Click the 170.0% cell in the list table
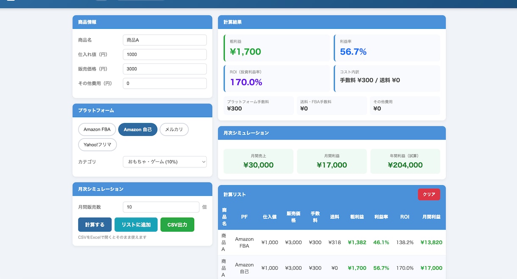 point(405,268)
